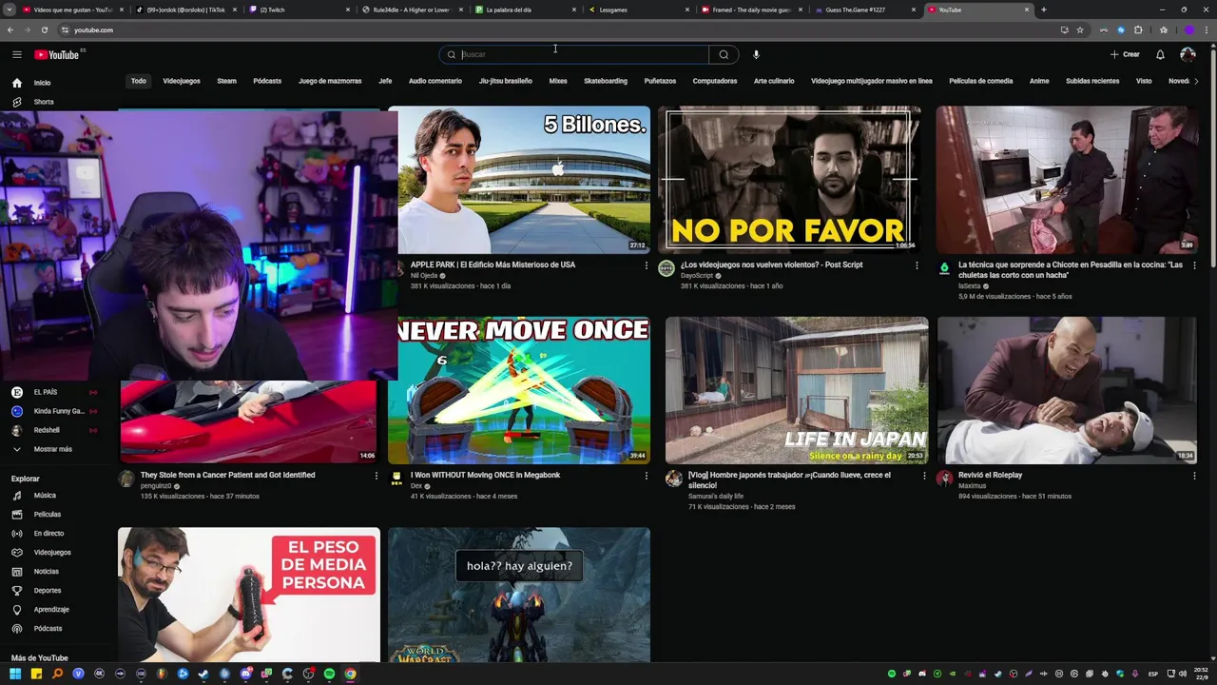Reload the page in browser toolbar

pos(44,29)
